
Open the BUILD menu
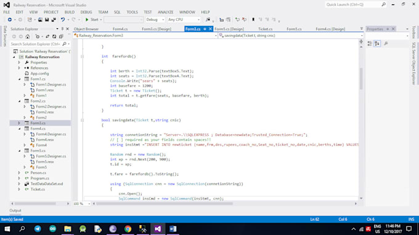point(70,12)
